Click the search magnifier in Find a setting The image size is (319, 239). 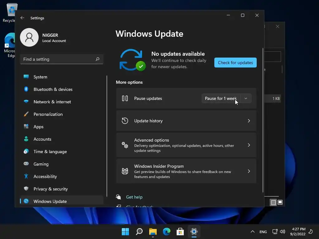pos(98,59)
